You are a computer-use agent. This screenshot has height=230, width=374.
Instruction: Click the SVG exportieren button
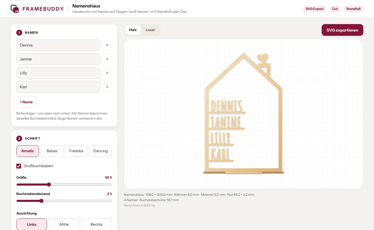pos(342,30)
